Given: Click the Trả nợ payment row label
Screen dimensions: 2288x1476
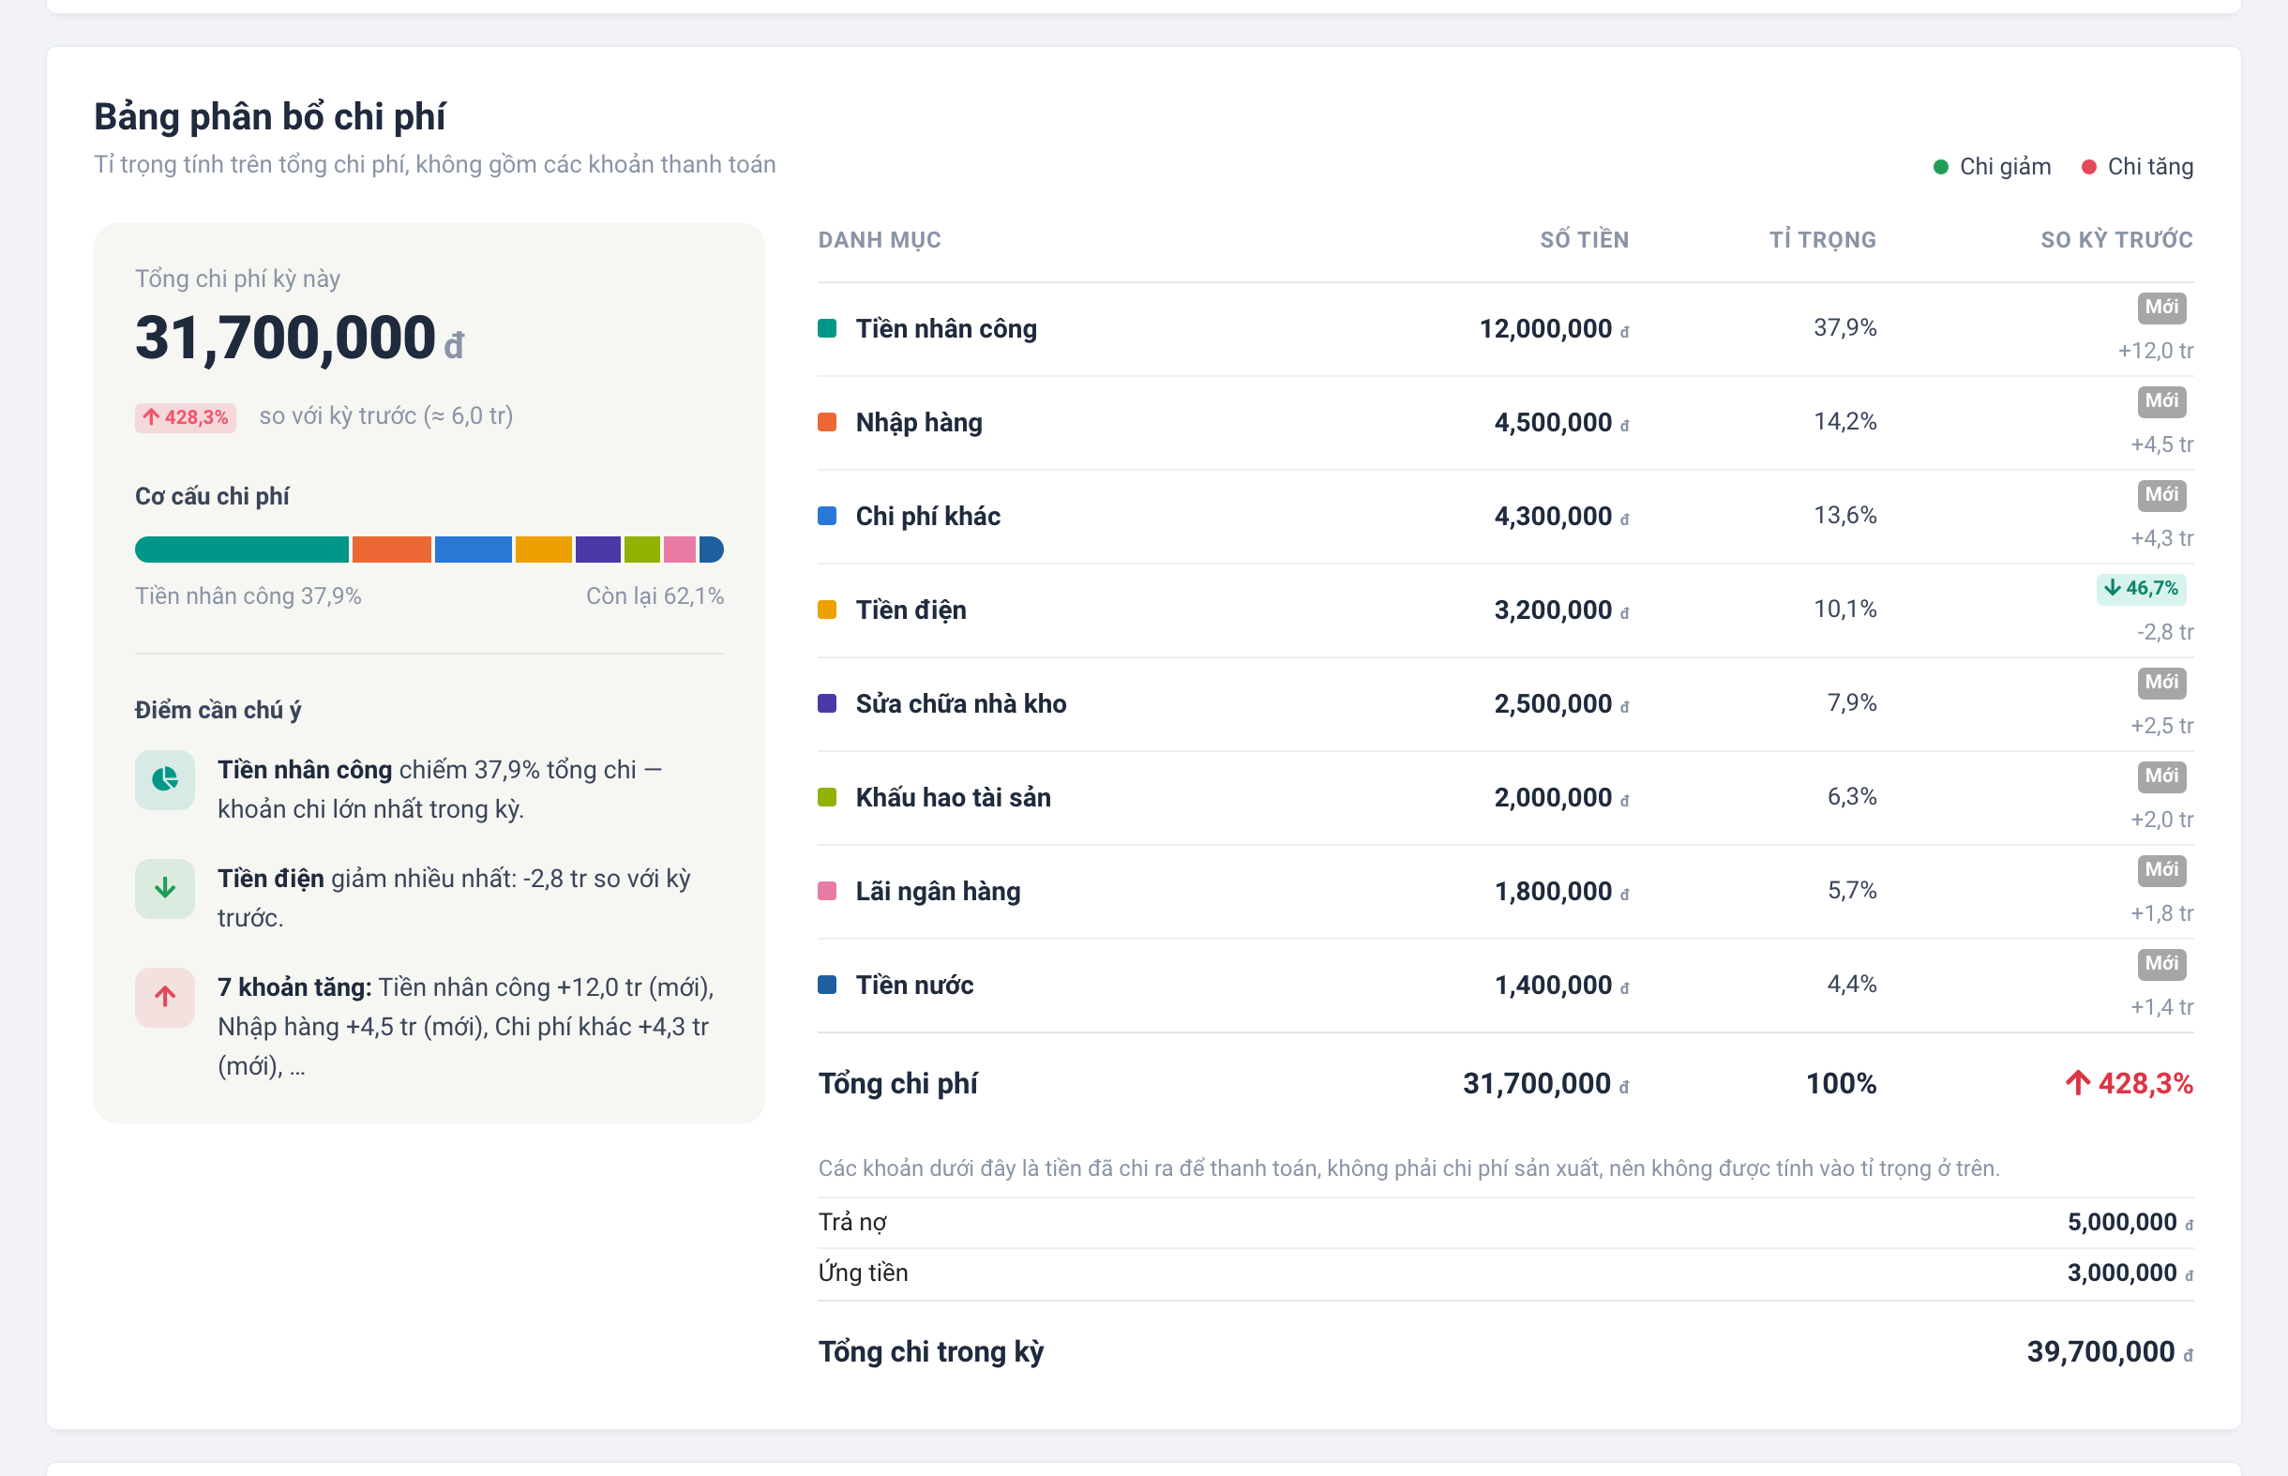Looking at the screenshot, I should pyautogui.click(x=851, y=1222).
